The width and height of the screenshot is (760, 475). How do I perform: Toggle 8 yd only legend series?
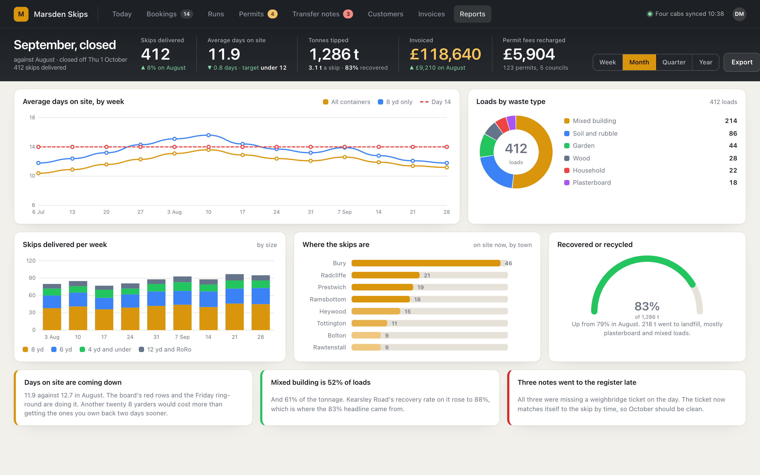[x=395, y=102]
